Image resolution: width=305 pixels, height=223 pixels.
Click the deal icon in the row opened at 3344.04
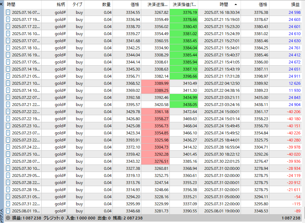coord(8,55)
